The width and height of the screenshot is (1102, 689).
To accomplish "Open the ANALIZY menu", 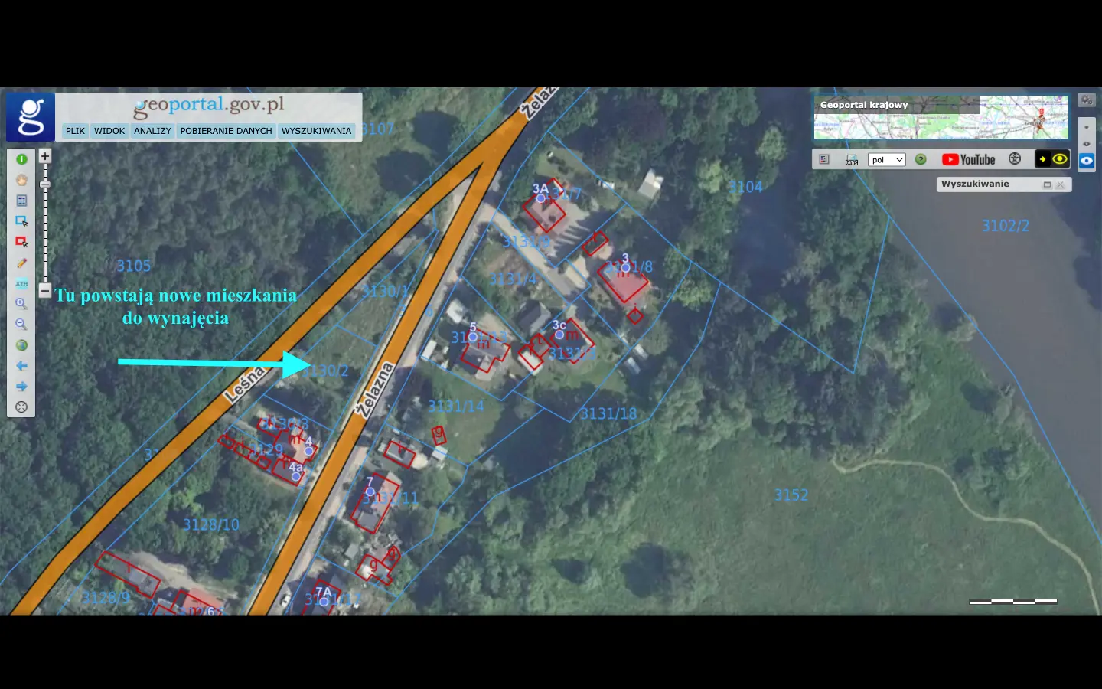I will click(x=152, y=131).
